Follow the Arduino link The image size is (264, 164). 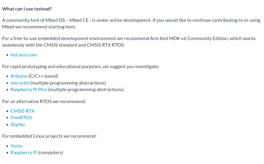click(19, 76)
